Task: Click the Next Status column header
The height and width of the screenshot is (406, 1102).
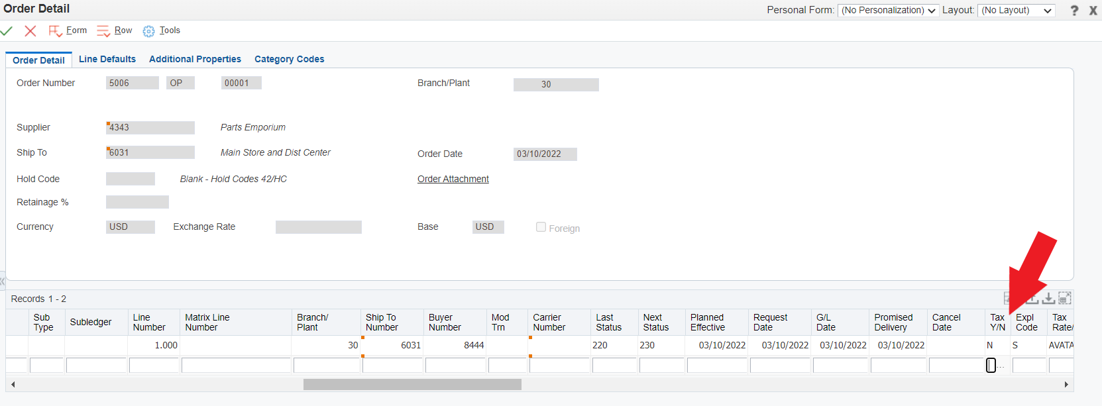Action: [x=661, y=323]
